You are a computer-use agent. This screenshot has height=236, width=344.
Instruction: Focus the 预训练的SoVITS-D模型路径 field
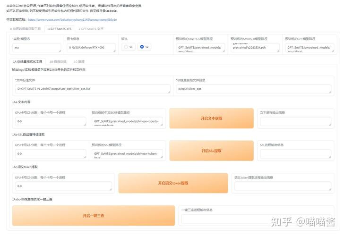[x=255, y=48]
